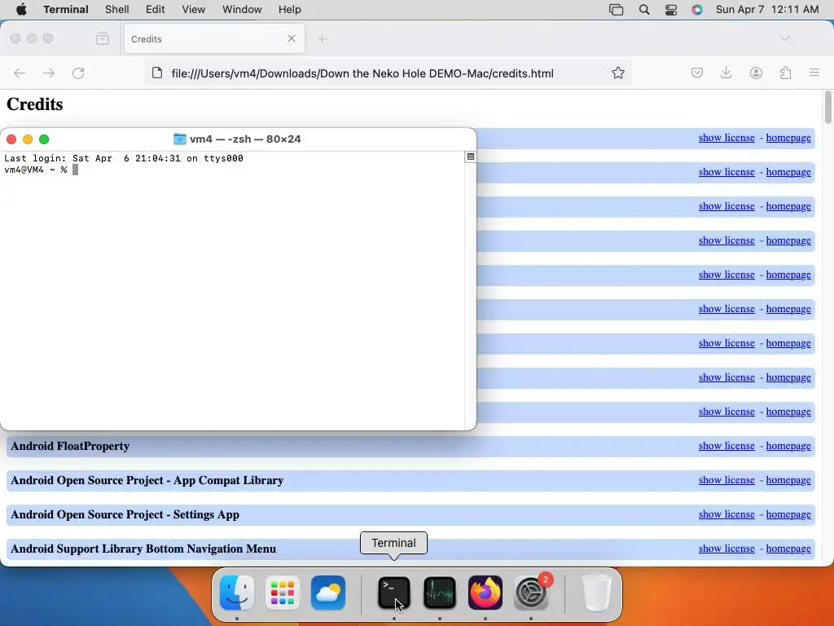834x626 pixels.
Task: Show license for App Compat Library
Action: 726,480
